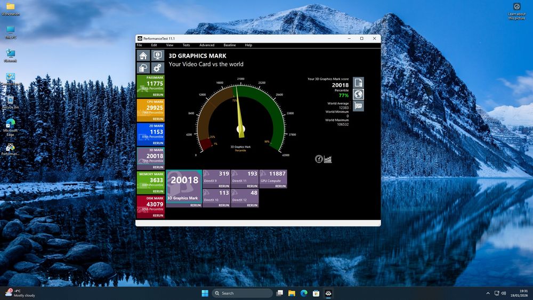
Task: Rerun the DirectX 12 test
Action: 252,205
